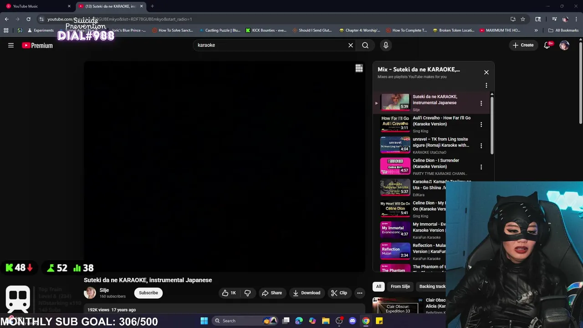Select the All filter chip
The width and height of the screenshot is (583, 328).
tap(378, 287)
